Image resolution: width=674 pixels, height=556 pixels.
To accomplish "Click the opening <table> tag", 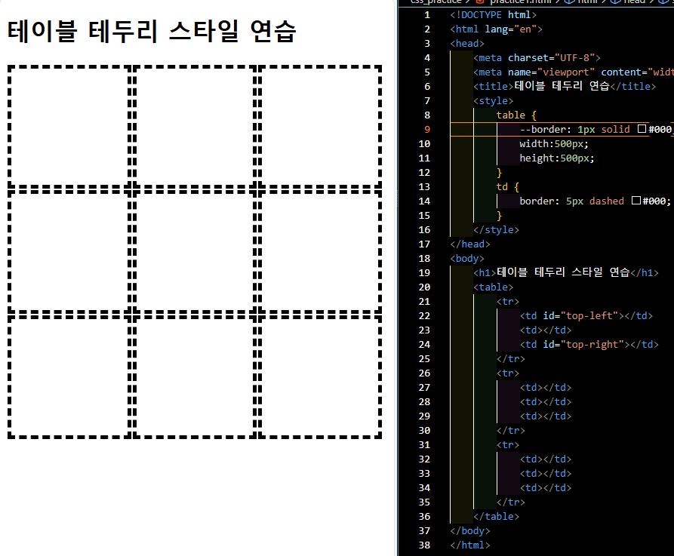I will (x=493, y=287).
